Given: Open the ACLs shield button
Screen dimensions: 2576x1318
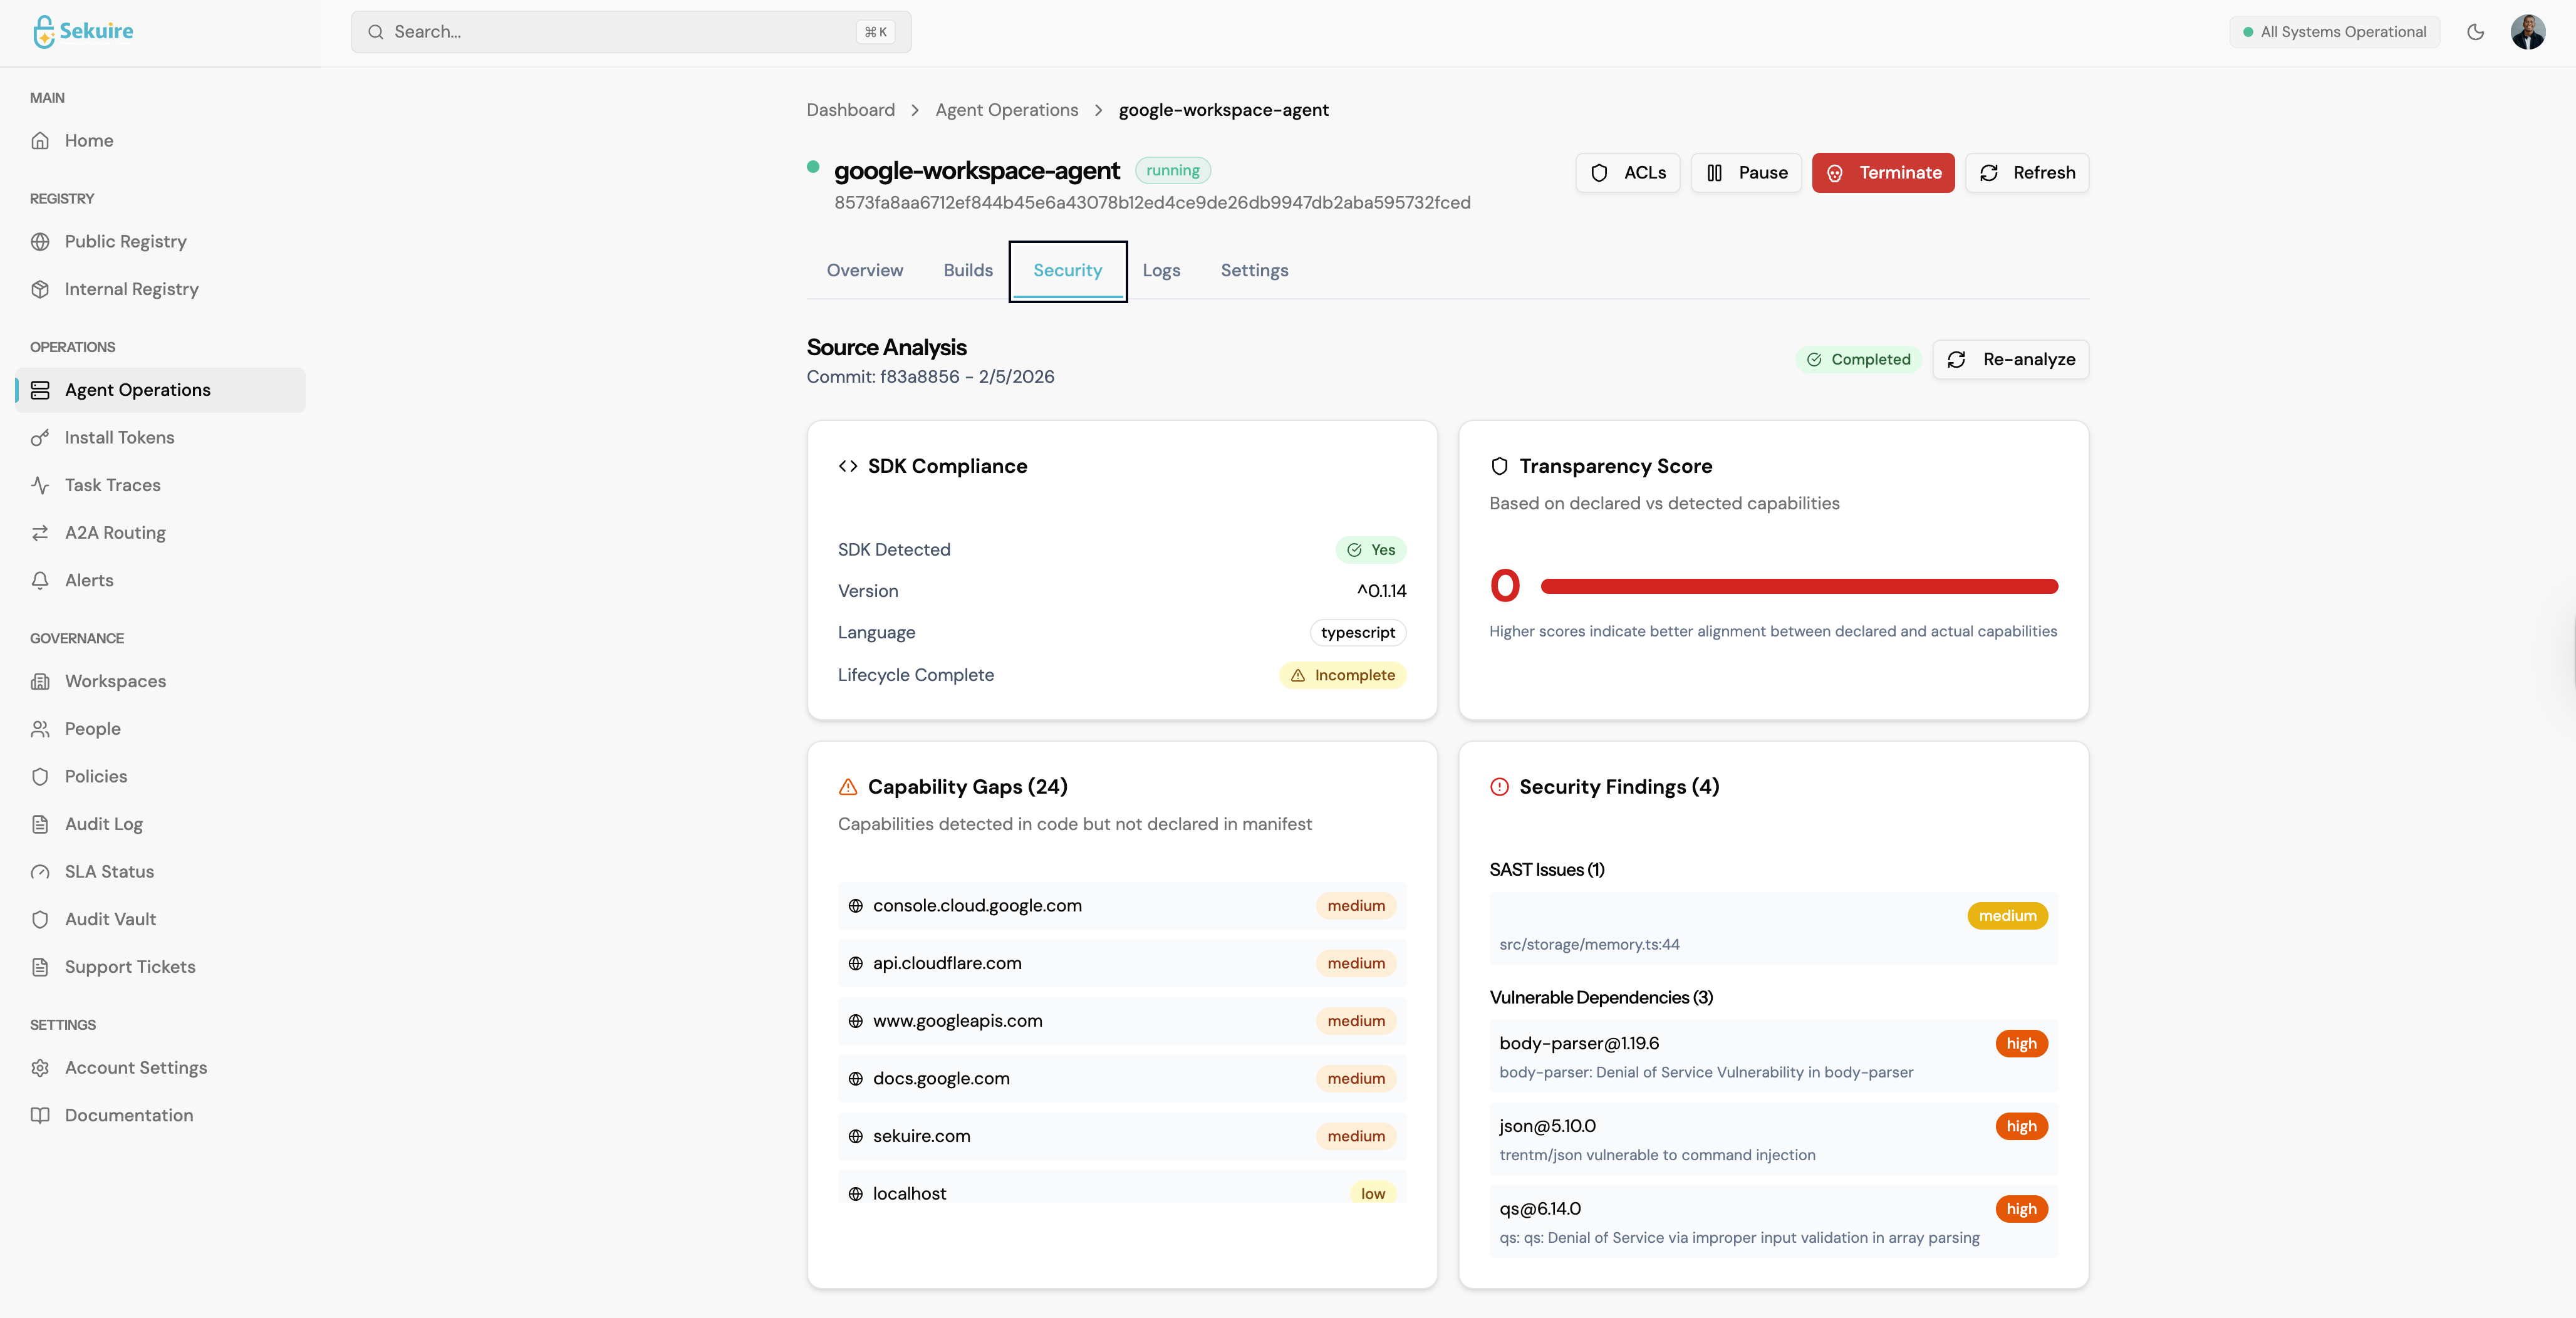Looking at the screenshot, I should click(x=1627, y=173).
